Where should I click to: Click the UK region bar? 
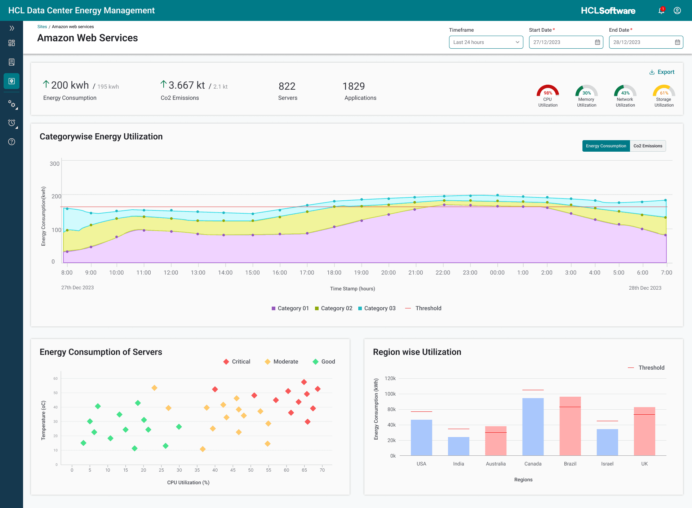[644, 431]
